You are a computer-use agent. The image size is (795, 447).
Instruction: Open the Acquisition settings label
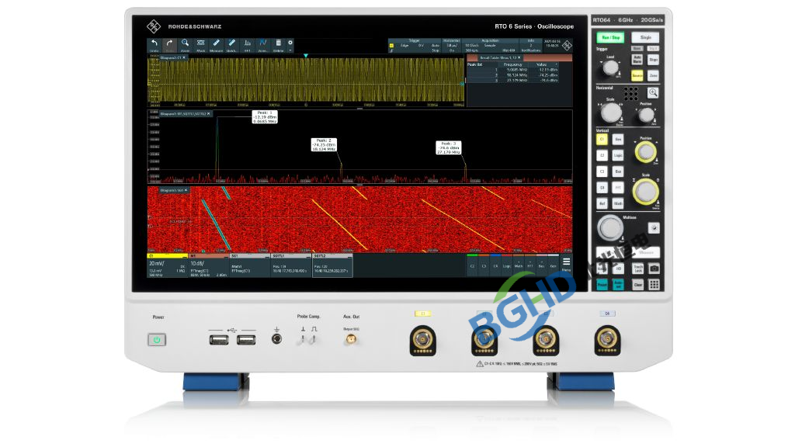[x=490, y=40]
